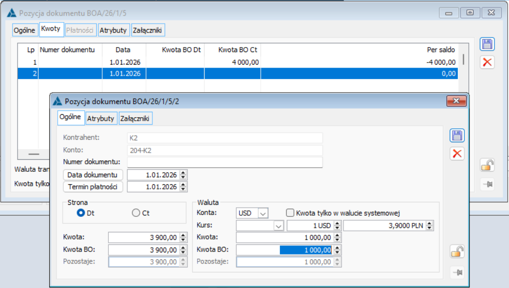
Task: Open the Kurs exchange rate type dropdown
Action: tap(278, 226)
